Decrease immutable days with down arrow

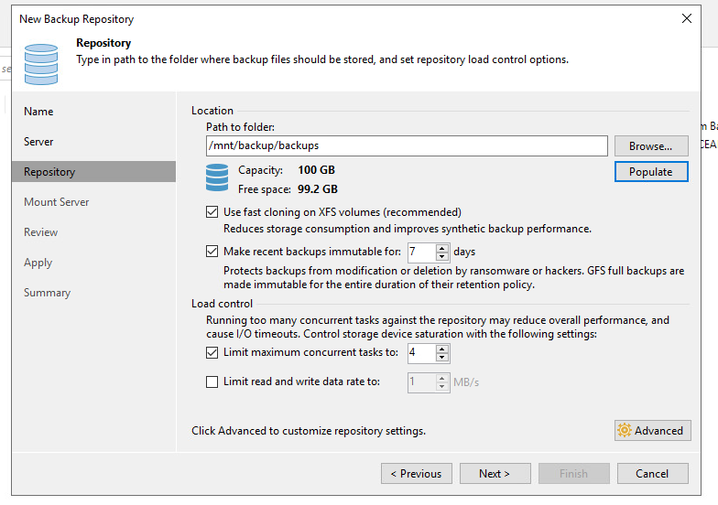(x=442, y=256)
